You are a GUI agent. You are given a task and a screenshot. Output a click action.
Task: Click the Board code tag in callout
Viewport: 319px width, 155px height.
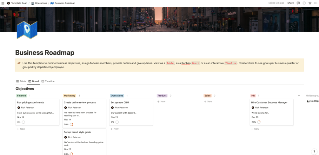tap(196, 63)
